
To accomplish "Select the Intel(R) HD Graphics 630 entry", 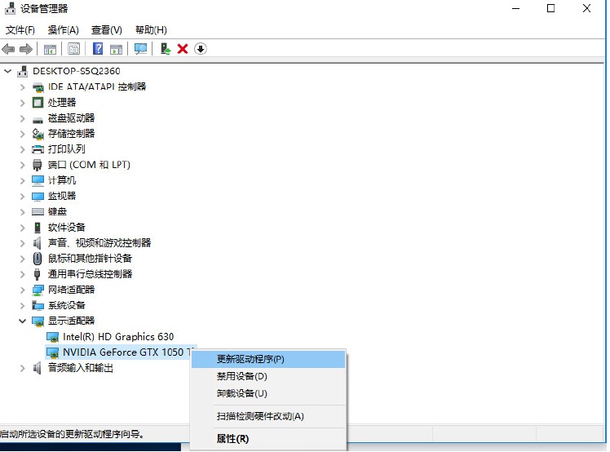I will [118, 337].
